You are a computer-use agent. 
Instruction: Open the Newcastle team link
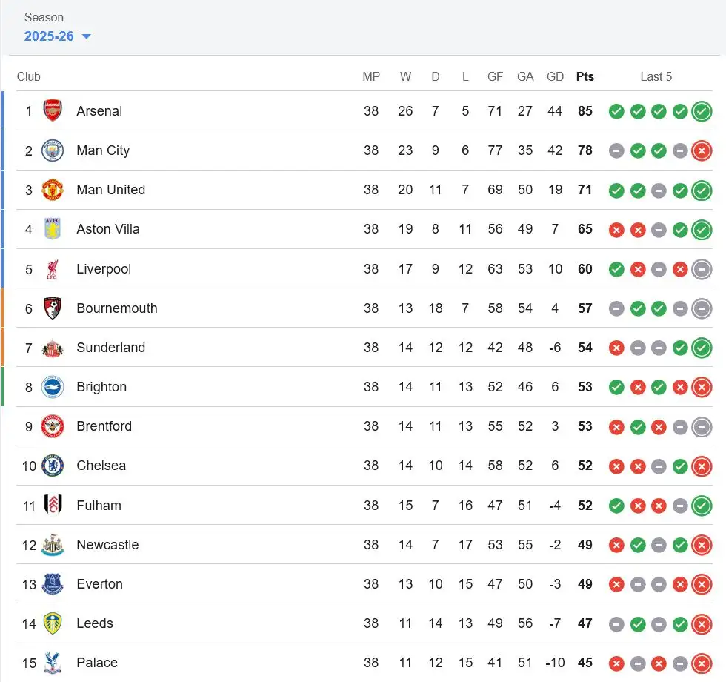click(x=107, y=544)
